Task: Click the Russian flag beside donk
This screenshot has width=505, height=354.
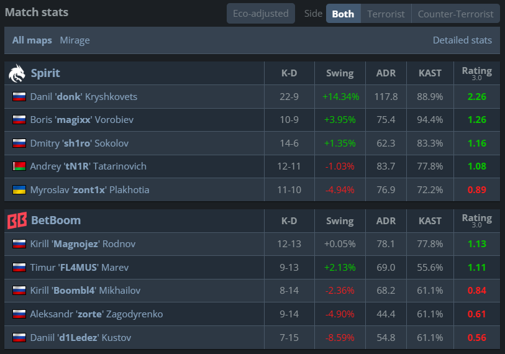Action: click(x=19, y=97)
